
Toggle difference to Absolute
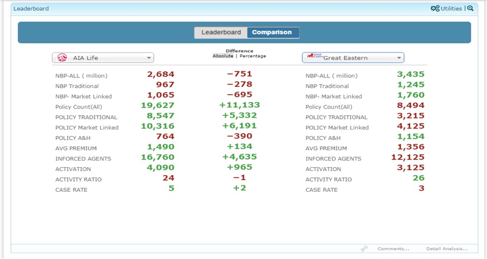[x=223, y=56]
